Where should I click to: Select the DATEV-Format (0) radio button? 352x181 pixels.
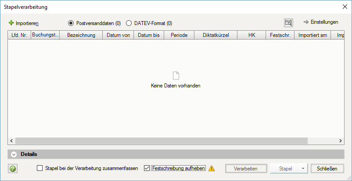pyautogui.click(x=129, y=23)
